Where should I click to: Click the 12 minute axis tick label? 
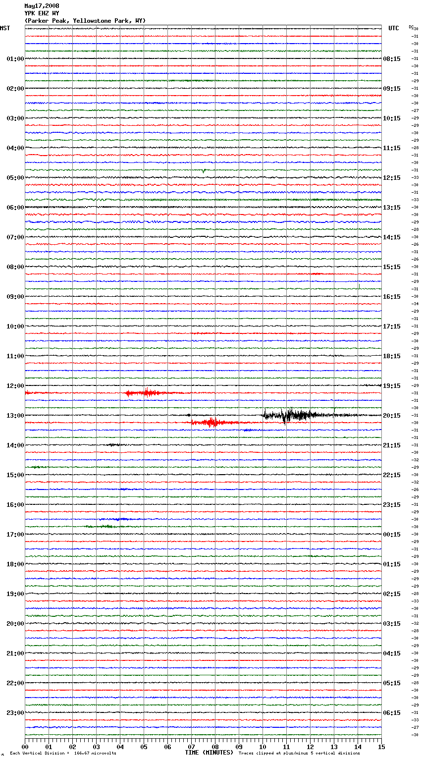click(311, 747)
